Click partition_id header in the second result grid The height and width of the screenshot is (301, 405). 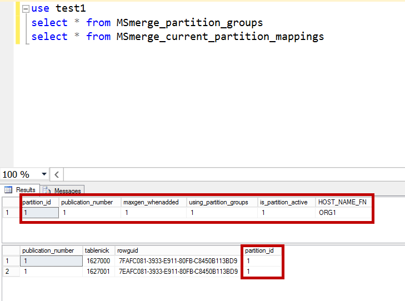tap(259, 250)
